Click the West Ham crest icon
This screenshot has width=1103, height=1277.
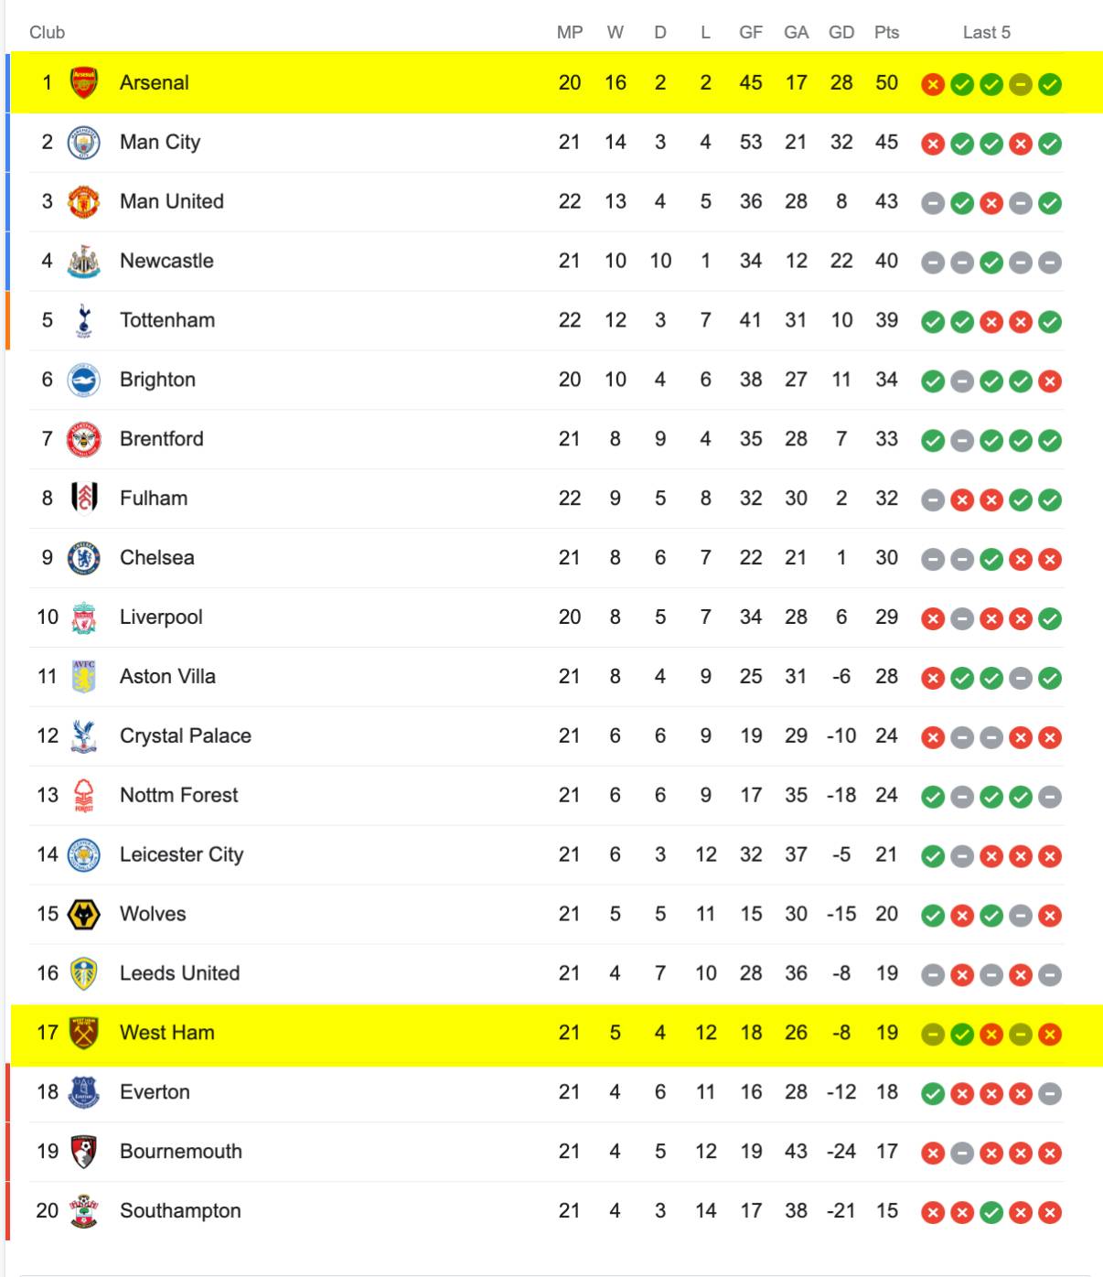tap(83, 1034)
